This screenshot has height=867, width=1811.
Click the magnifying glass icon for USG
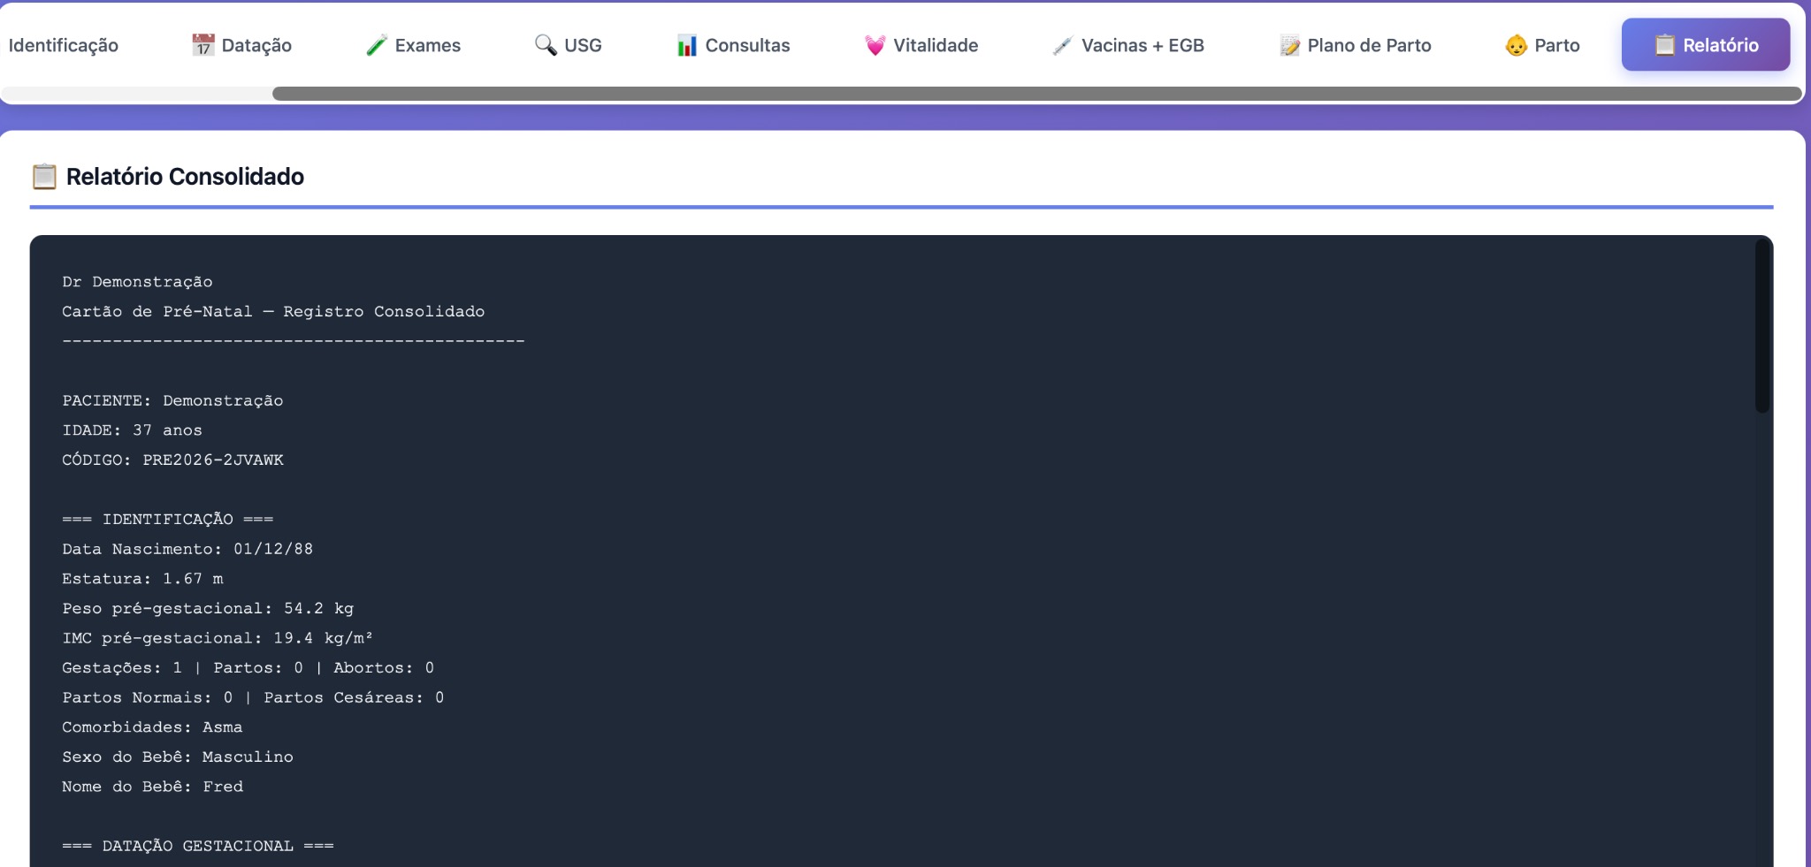click(x=546, y=45)
